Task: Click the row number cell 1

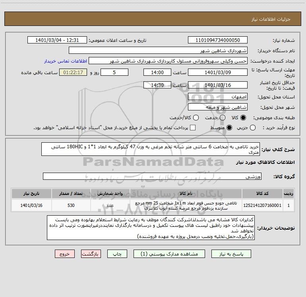Action: pyautogui.click(x=289, y=205)
